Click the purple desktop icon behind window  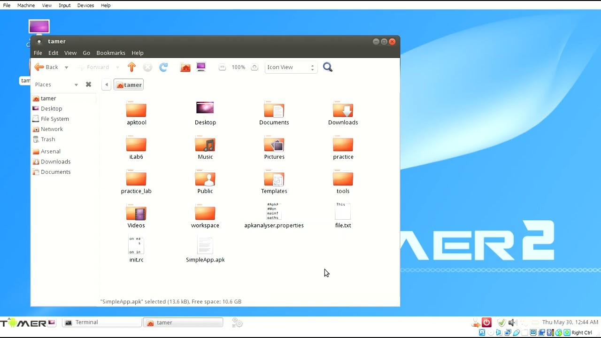pyautogui.click(x=39, y=26)
